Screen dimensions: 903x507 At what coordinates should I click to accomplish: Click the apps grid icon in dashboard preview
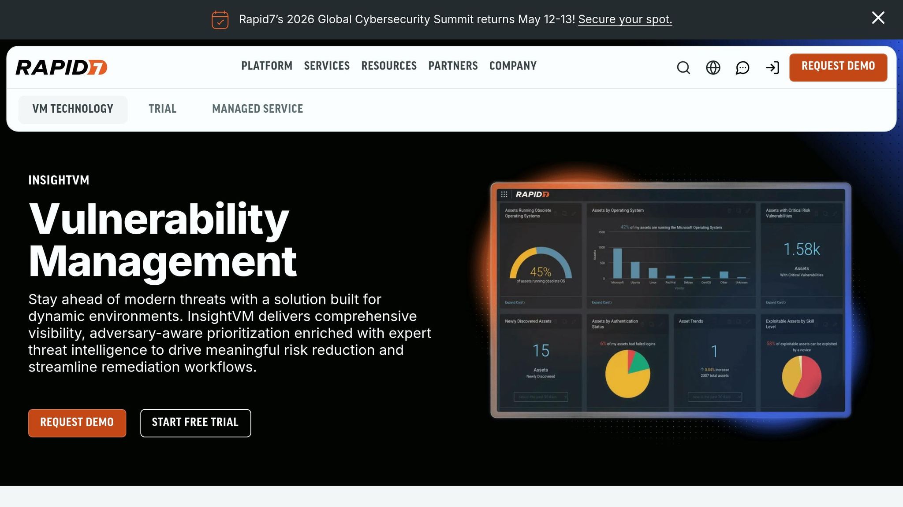pos(504,195)
